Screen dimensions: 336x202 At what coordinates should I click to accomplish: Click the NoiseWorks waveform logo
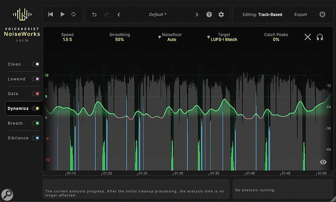22,15
